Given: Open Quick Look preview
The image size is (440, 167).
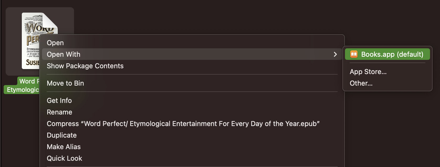Looking at the screenshot, I should 65,158.
